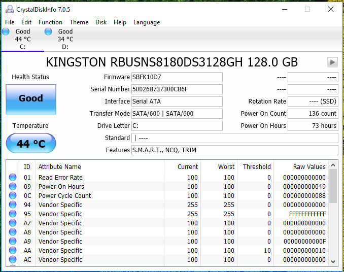
Task: Minimize the CrystalDiskInfo window
Action: [285, 9]
